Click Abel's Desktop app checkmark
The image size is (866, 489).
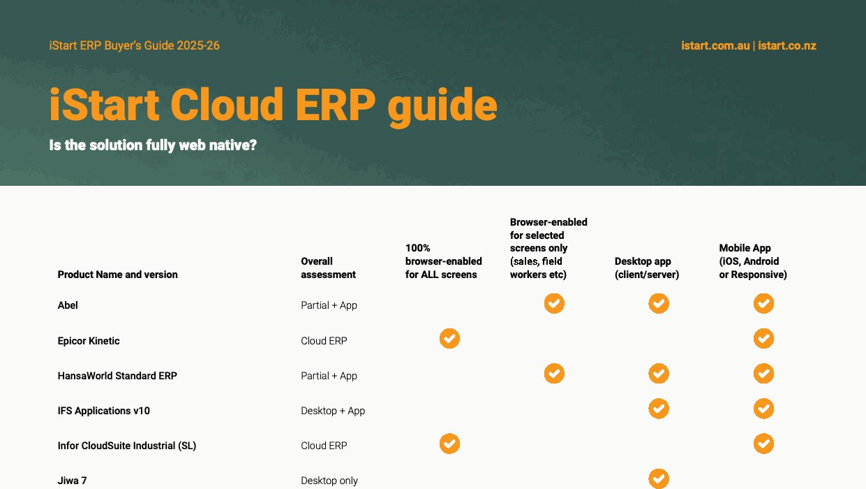659,304
